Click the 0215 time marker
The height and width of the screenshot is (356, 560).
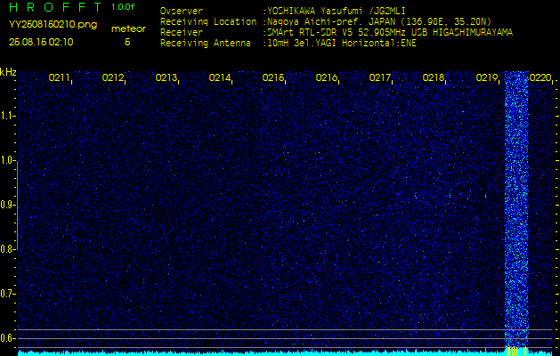coord(273,77)
